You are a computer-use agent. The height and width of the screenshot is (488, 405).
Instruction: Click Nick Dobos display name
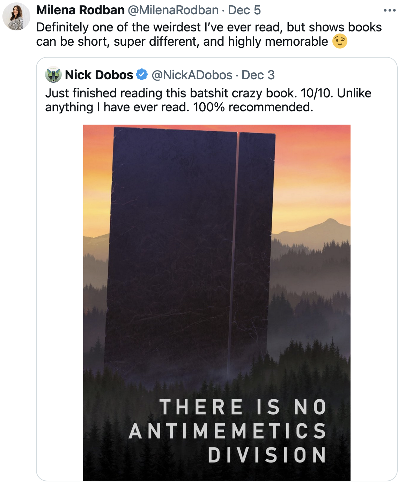click(x=99, y=75)
